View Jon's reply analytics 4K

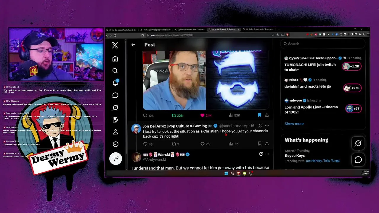234,144
